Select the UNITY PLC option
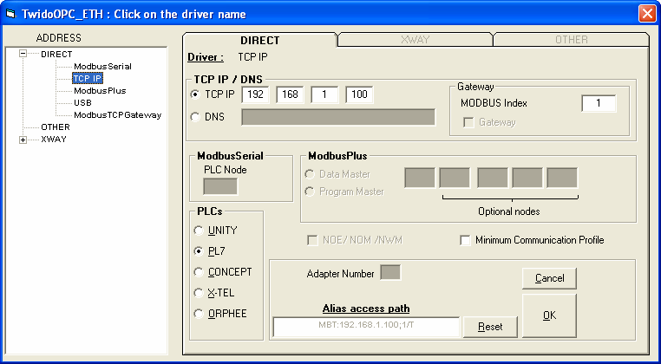The image size is (661, 364). pyautogui.click(x=198, y=231)
